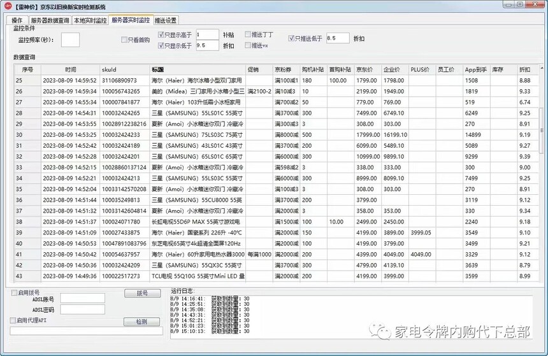Screen dimensions: 548x356
Task: Switch to 服务器数据查询 tab
Action: tap(50, 20)
